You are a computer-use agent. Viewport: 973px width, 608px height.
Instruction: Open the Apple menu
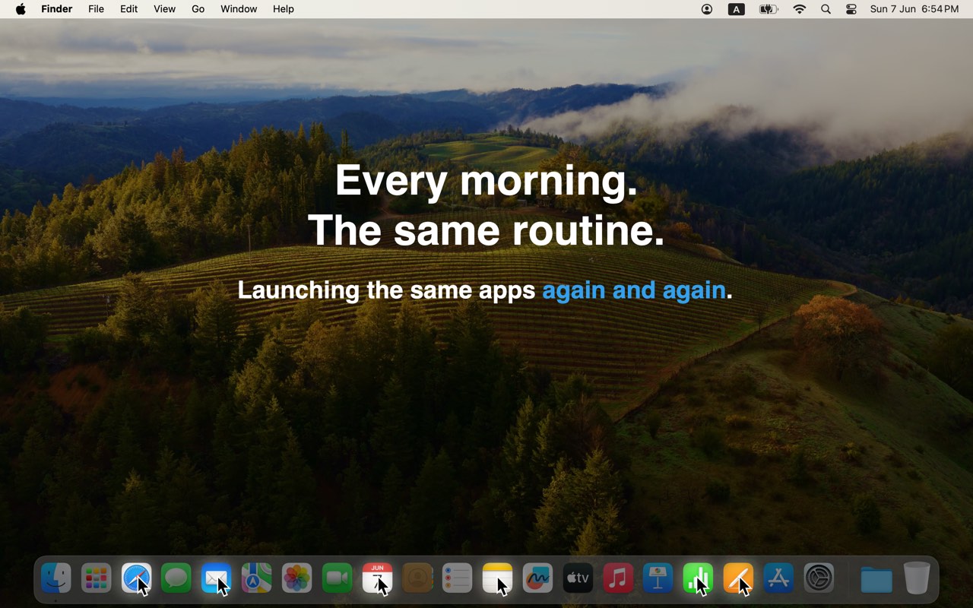point(21,9)
